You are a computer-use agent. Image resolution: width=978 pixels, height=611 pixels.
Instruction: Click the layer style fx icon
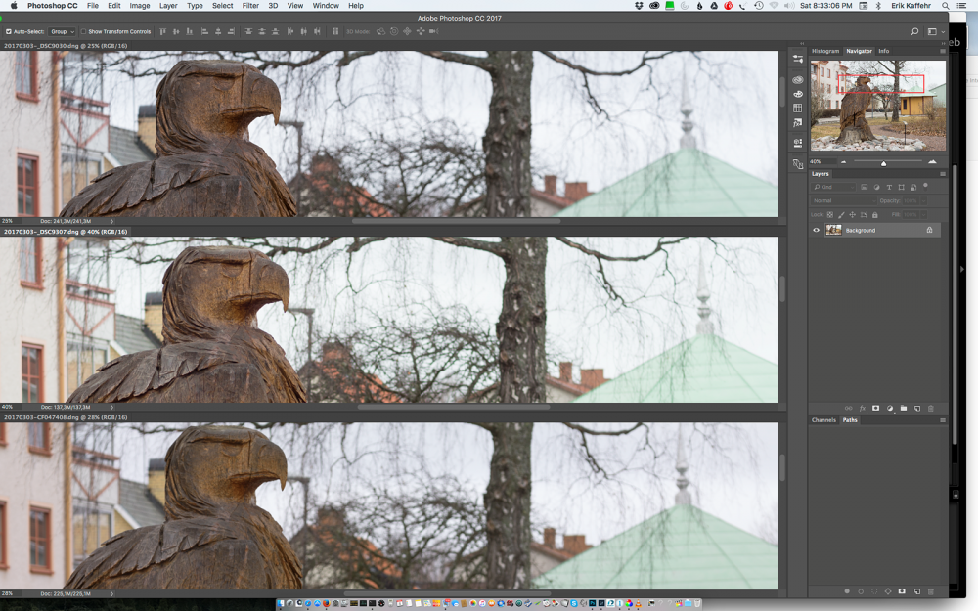tap(863, 408)
